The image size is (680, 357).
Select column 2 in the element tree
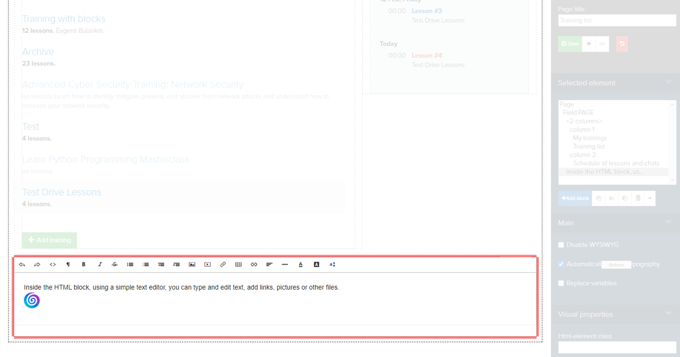pyautogui.click(x=583, y=155)
